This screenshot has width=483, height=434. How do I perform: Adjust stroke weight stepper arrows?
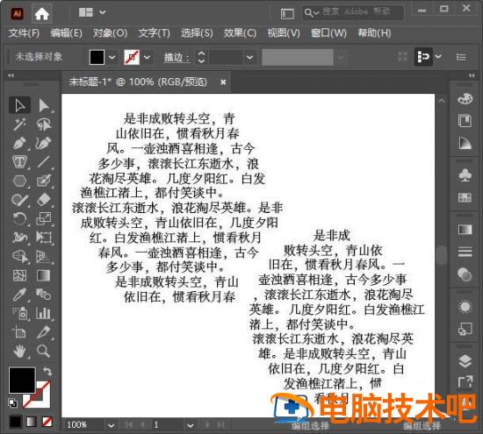201,57
